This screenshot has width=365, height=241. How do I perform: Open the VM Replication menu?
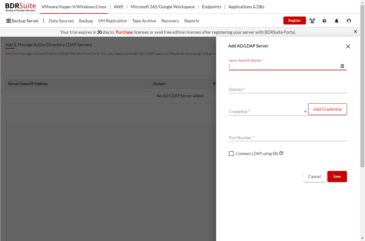coord(112,21)
